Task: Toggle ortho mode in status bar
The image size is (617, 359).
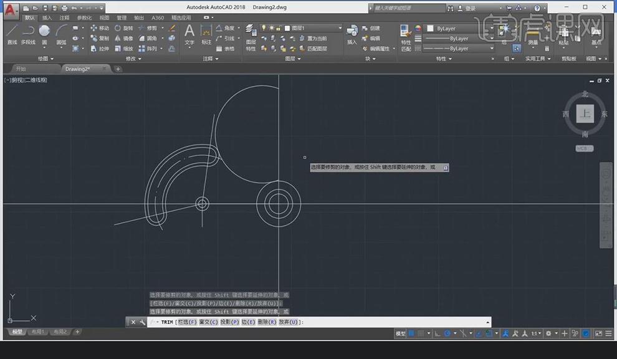Action: click(x=437, y=333)
